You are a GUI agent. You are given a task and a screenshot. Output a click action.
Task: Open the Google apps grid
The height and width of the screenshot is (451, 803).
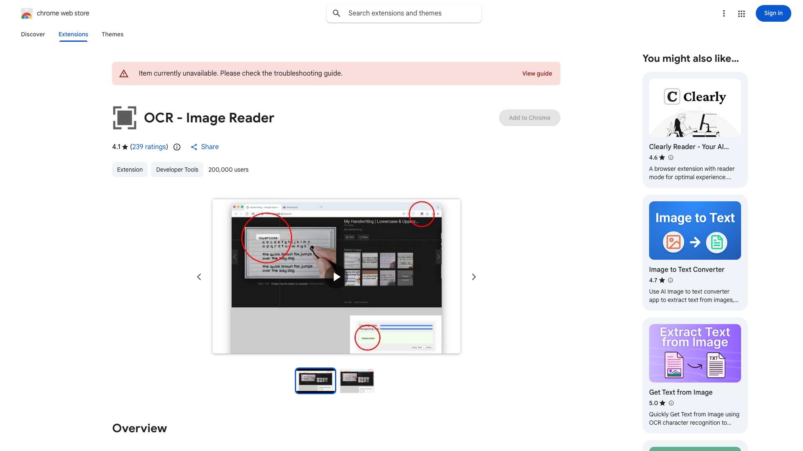[x=742, y=13]
